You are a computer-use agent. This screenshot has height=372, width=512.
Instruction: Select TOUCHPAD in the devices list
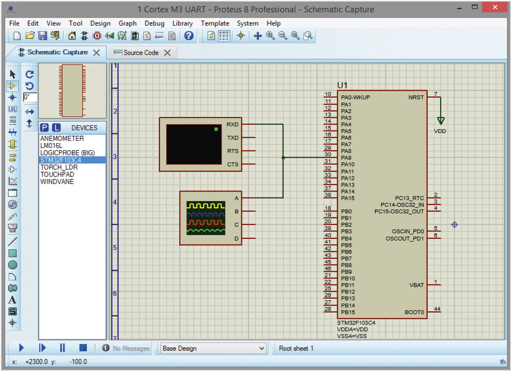coord(72,175)
